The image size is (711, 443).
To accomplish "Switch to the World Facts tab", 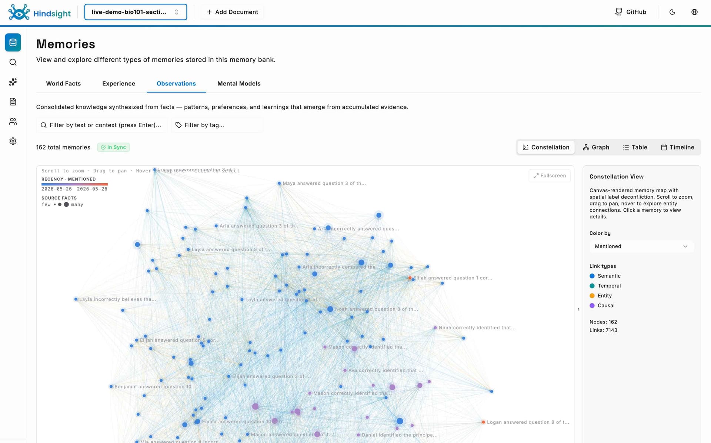I will pyautogui.click(x=63, y=84).
